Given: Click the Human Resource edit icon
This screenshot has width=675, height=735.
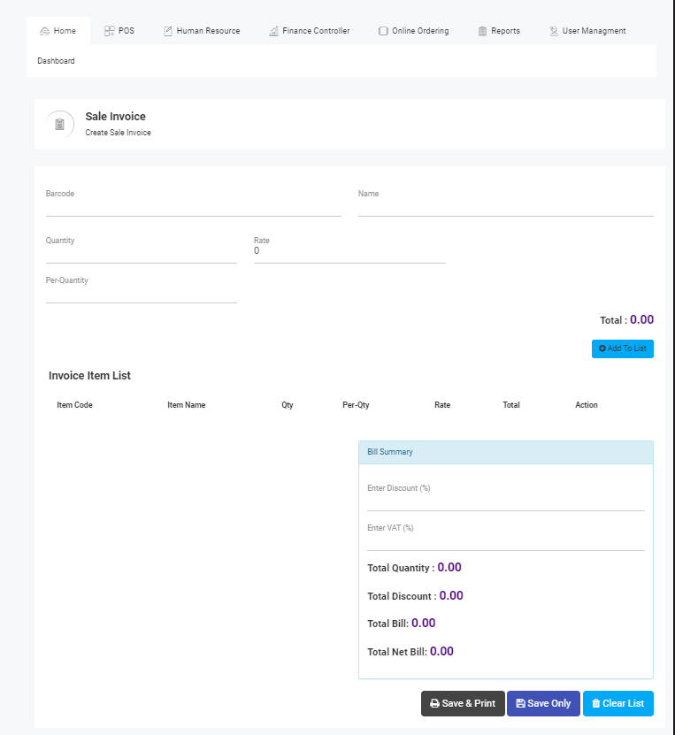Looking at the screenshot, I should point(168,31).
